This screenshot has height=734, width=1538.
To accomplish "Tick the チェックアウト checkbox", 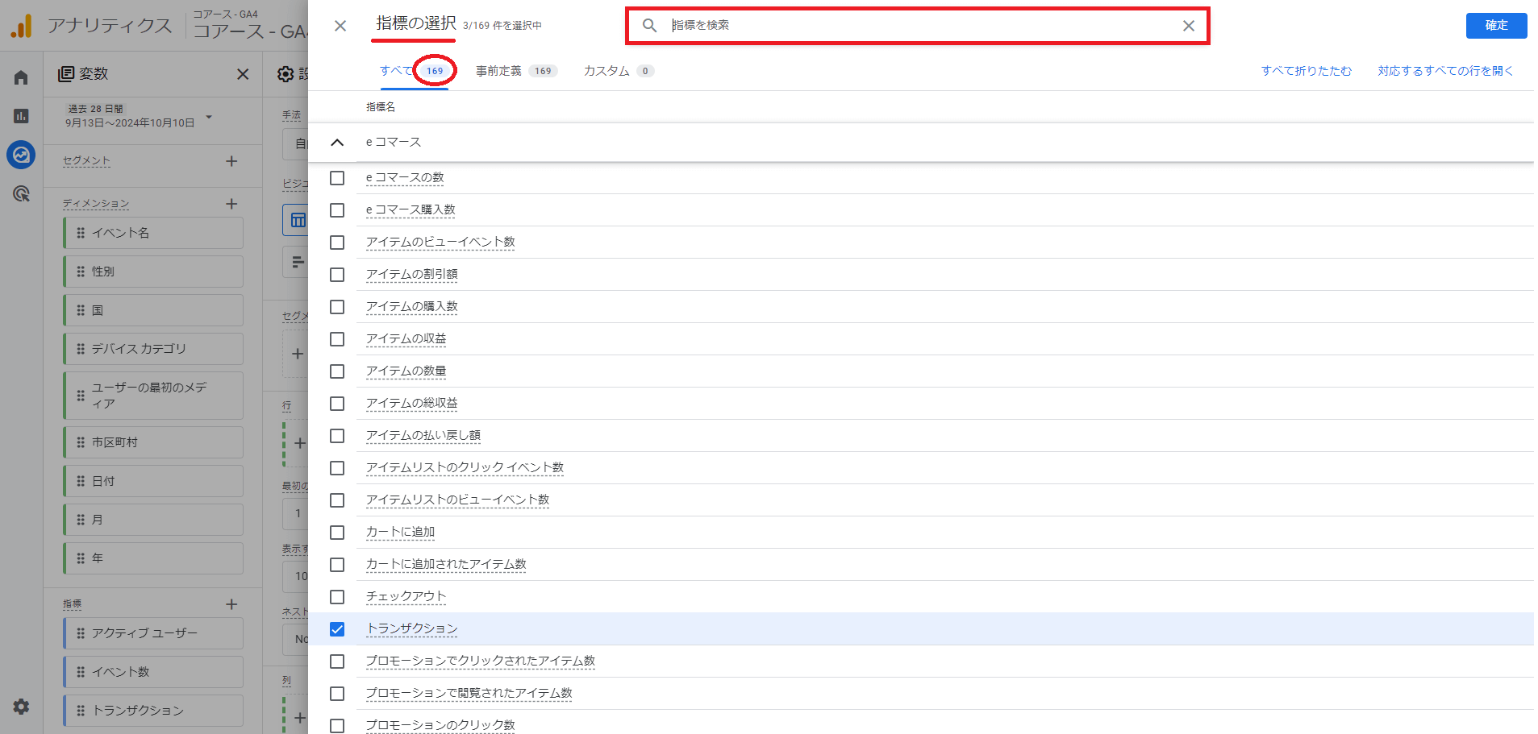I will (x=337, y=597).
